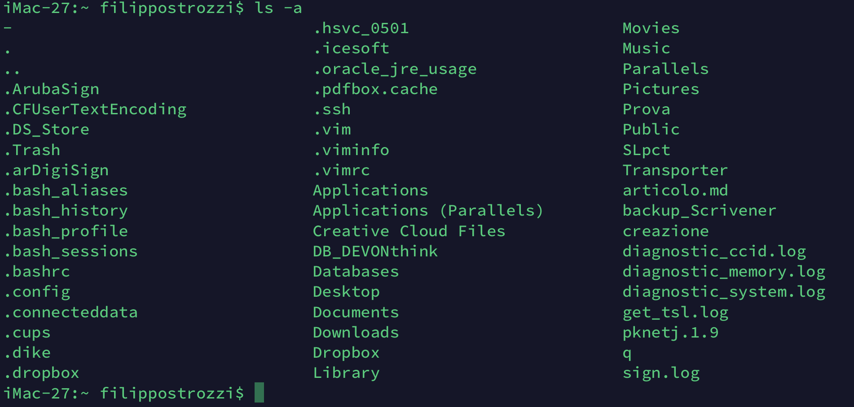The height and width of the screenshot is (407, 854).
Task: Click the .CFUserTextEncoding file name
Action: coord(95,109)
